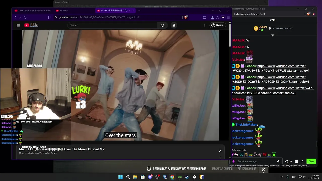
Task: Expand the leaderboard chevron in Kick chat
Action: 272,35
